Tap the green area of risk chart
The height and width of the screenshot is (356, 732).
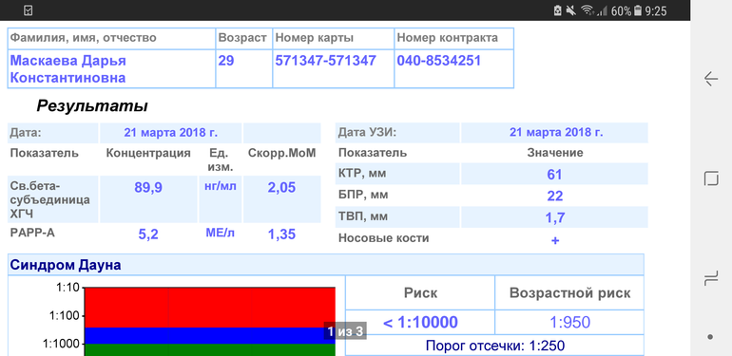click(209, 350)
